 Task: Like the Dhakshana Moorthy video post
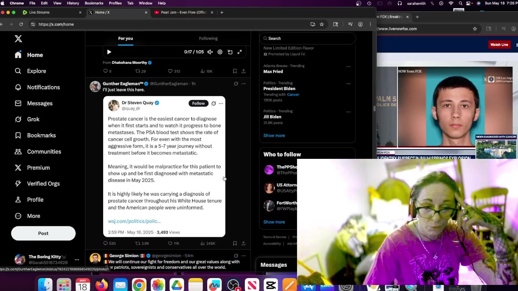point(174,71)
